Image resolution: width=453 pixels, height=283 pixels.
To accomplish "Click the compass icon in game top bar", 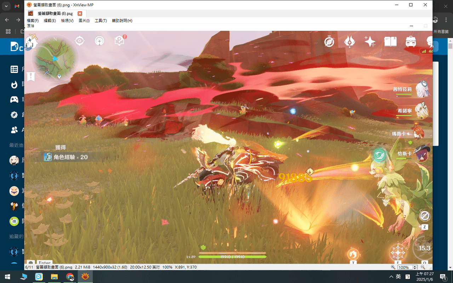I will [329, 42].
